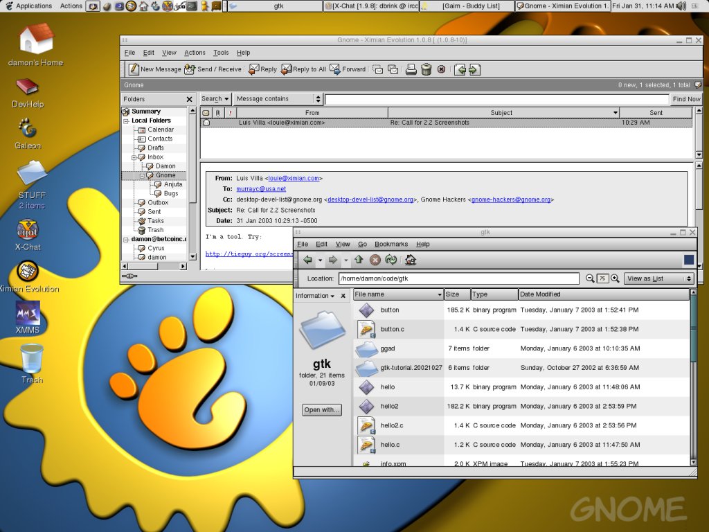Screen dimensions: 709x532
Task: Click the Print icon in Evolution toolbar
Action: [x=411, y=69]
